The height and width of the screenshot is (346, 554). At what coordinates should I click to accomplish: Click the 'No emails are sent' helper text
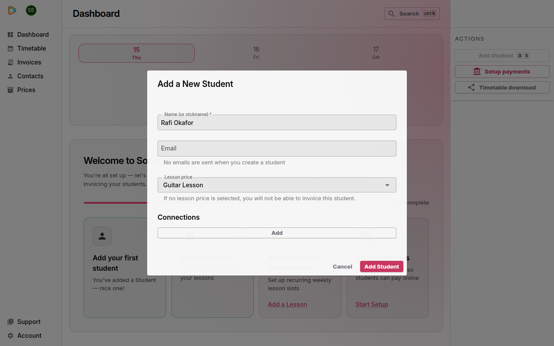click(x=224, y=163)
